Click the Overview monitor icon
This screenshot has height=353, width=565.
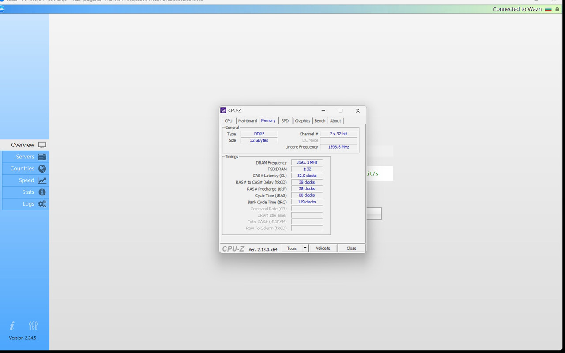(x=42, y=145)
